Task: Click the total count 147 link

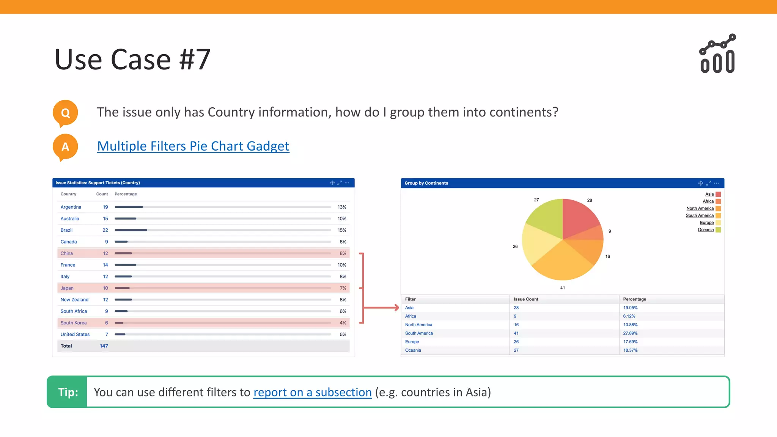Action: pos(104,346)
